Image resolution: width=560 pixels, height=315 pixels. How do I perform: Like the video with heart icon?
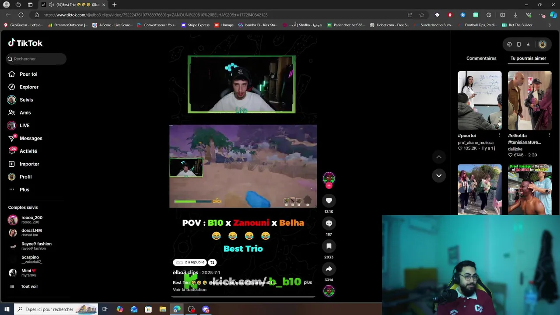pyautogui.click(x=329, y=200)
